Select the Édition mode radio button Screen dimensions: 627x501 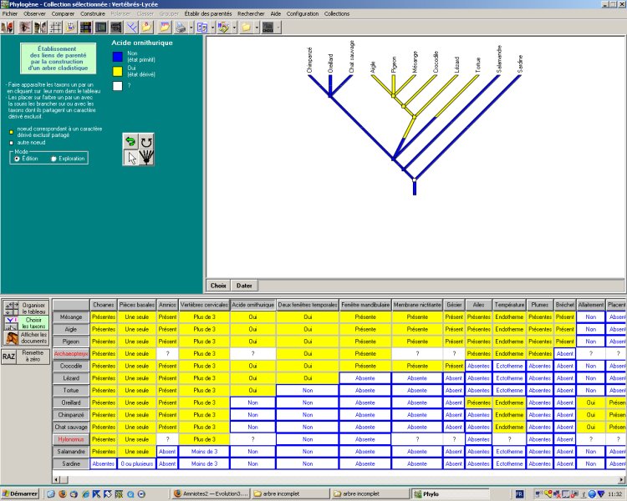pos(18,158)
